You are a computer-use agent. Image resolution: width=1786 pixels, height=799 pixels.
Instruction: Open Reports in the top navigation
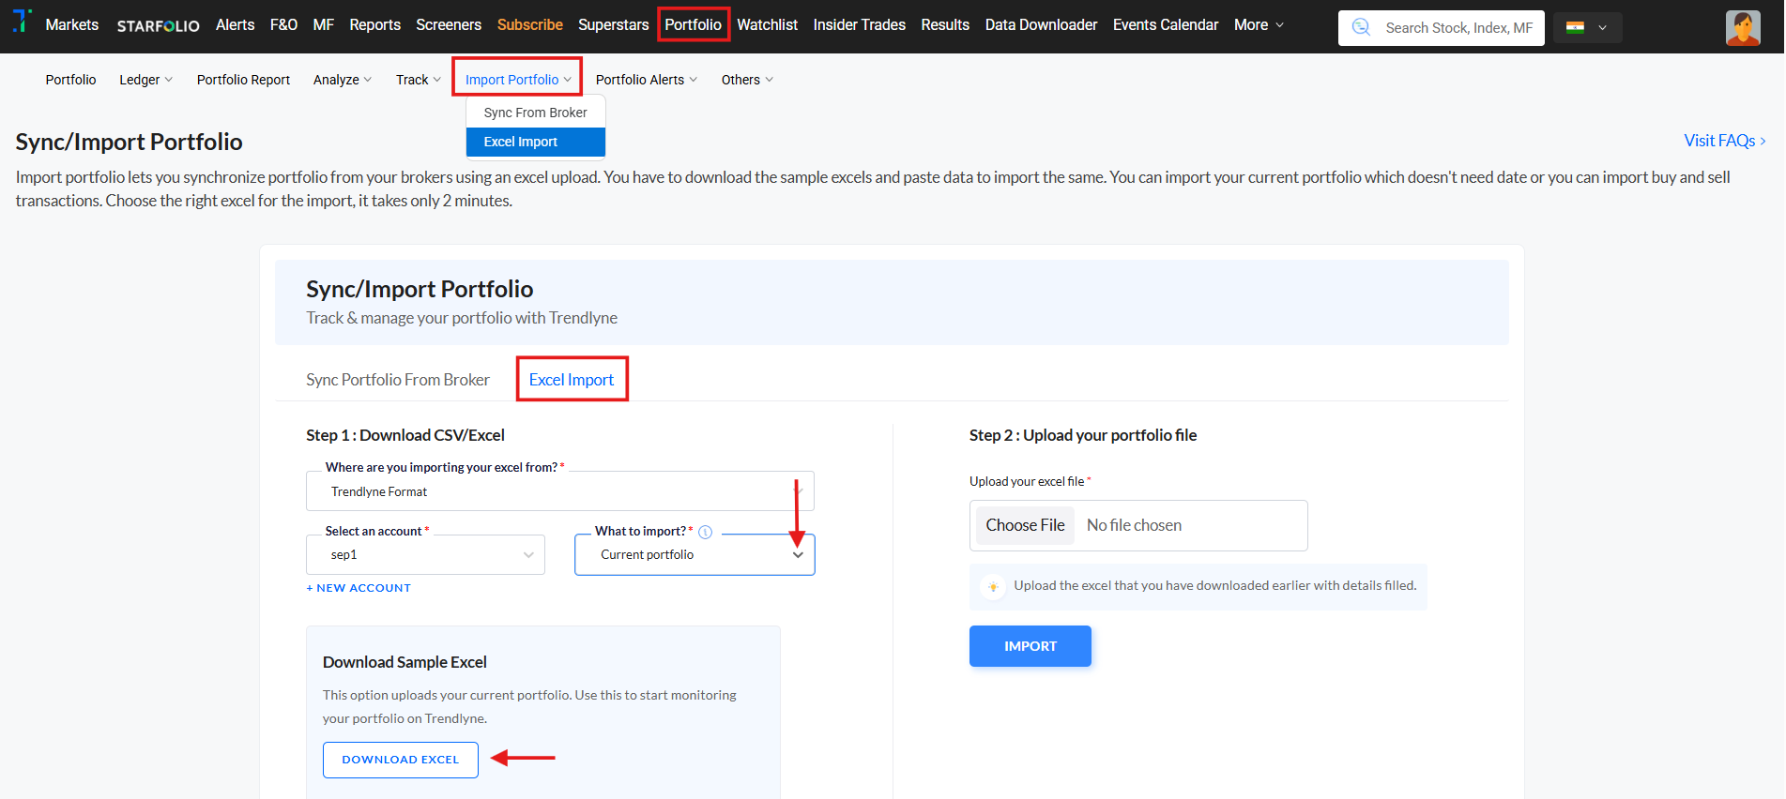coord(374,25)
